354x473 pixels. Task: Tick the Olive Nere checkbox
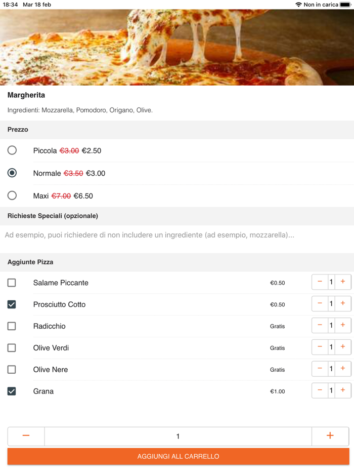click(12, 370)
